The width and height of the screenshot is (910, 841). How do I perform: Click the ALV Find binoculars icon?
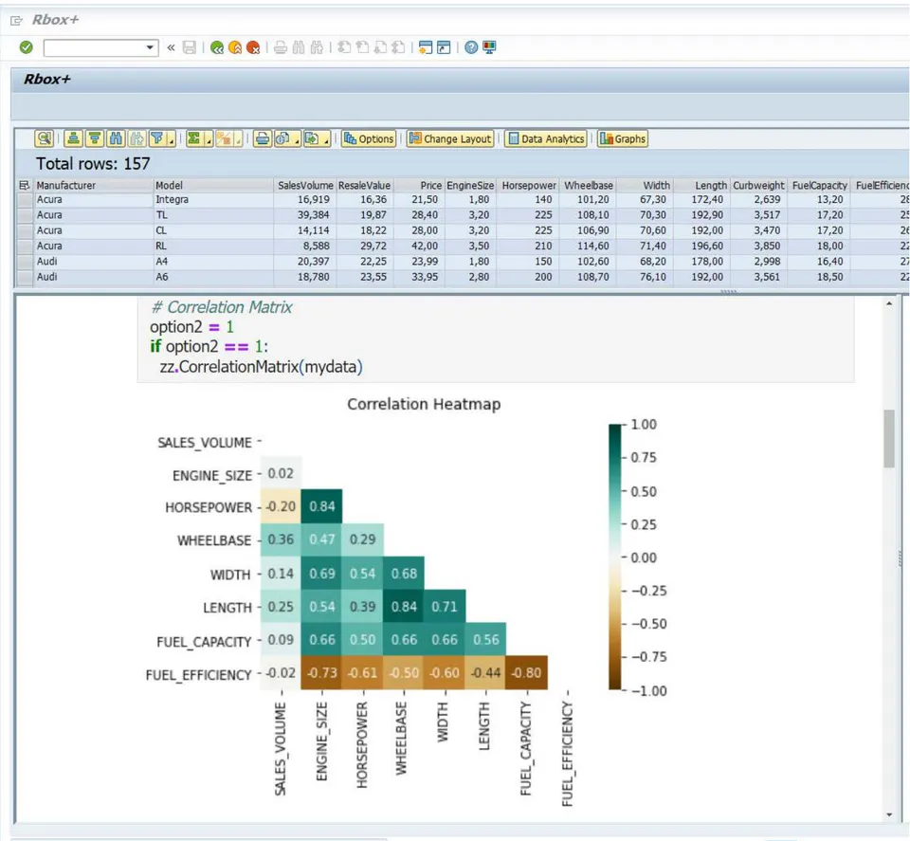click(116, 138)
